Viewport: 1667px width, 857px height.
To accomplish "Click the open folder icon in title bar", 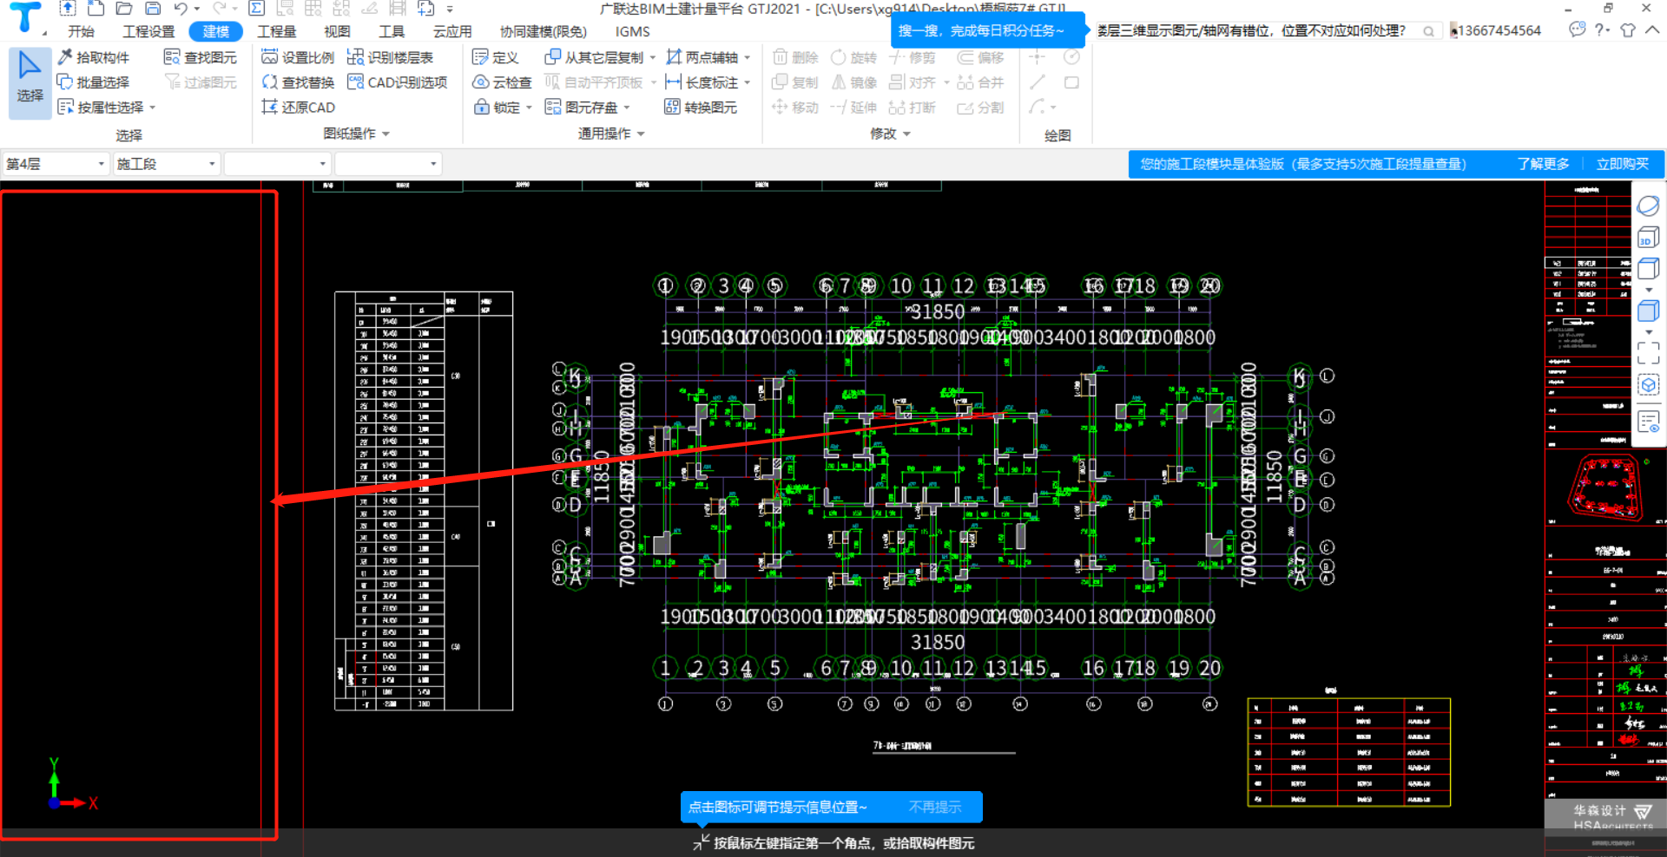I will (124, 9).
